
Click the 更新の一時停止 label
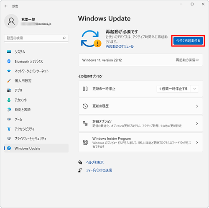click(x=104, y=89)
